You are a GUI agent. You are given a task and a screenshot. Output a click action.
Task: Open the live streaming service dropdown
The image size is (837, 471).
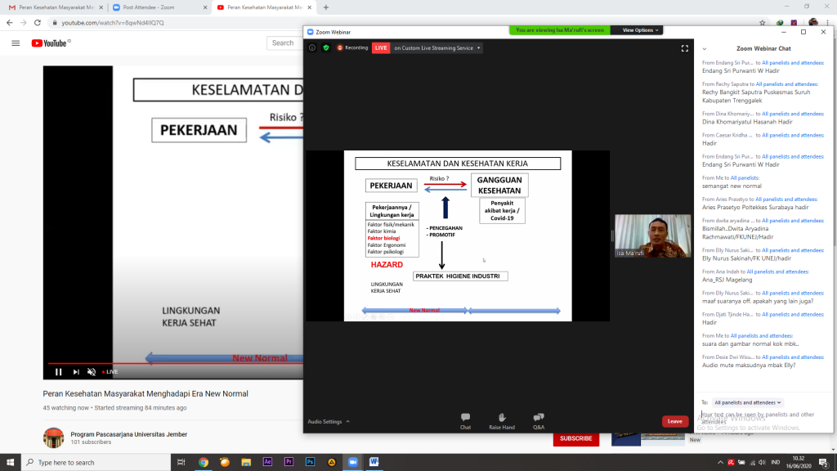(x=479, y=48)
